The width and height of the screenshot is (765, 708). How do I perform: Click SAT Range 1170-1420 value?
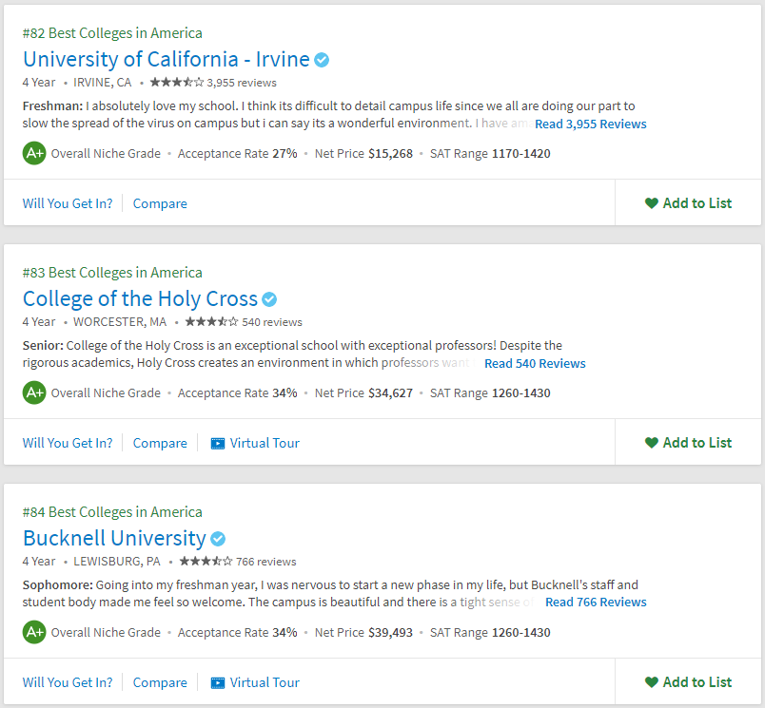click(x=520, y=154)
